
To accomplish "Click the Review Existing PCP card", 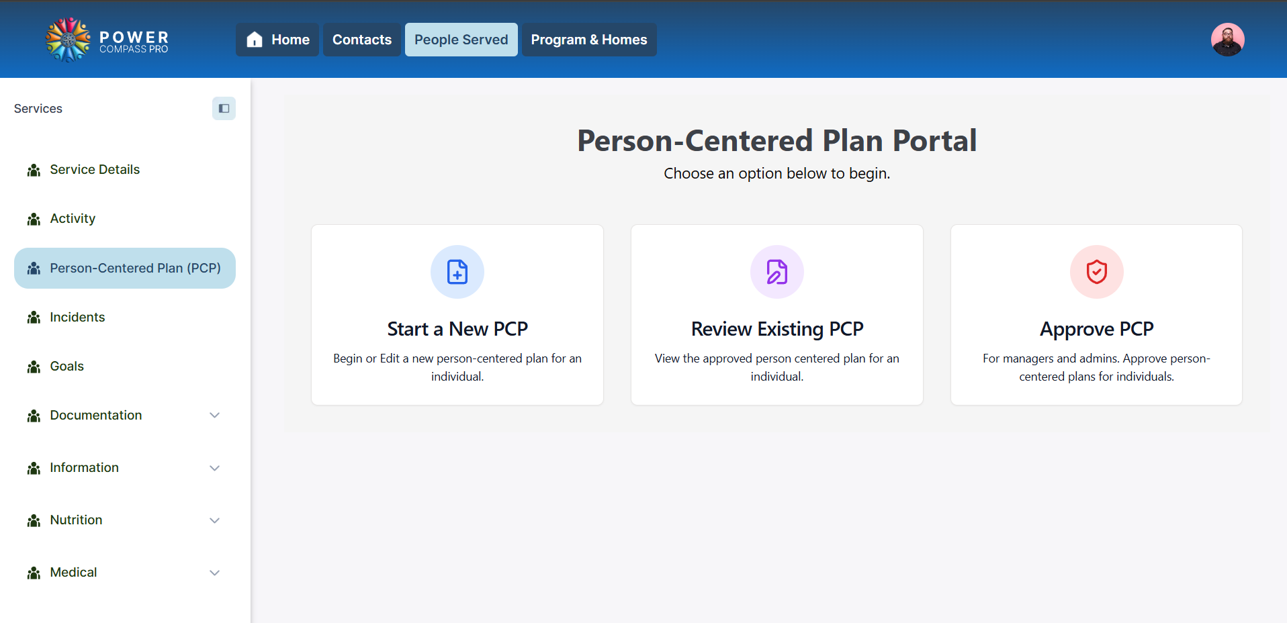I will click(x=776, y=314).
